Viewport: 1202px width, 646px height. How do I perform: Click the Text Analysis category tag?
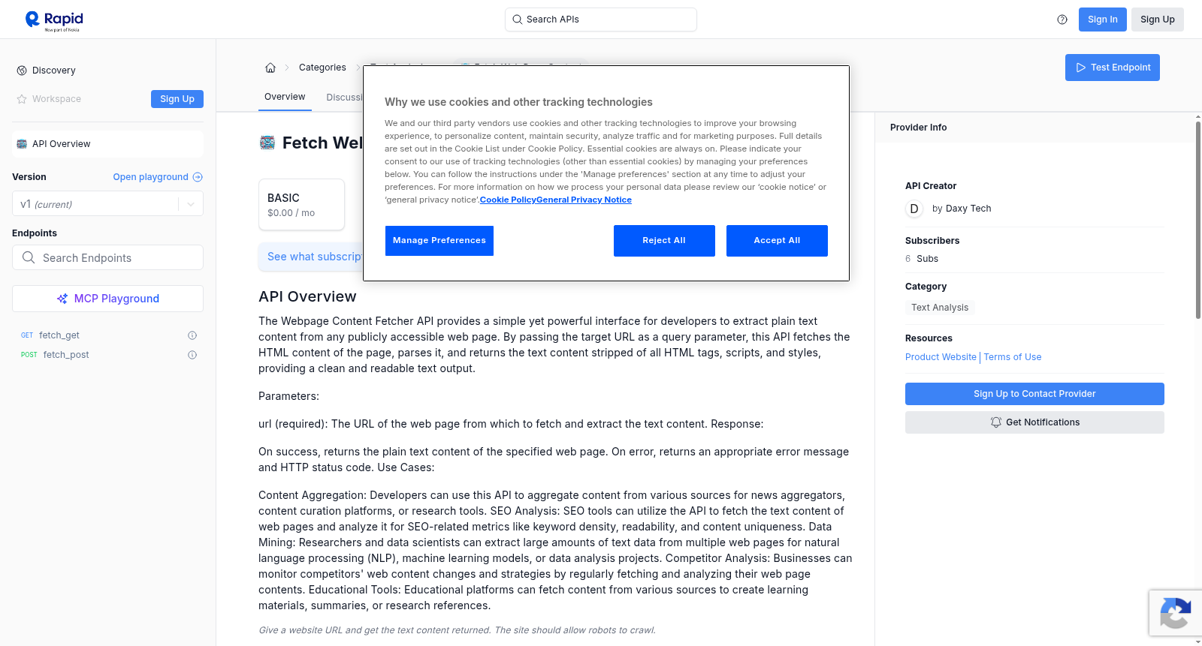pyautogui.click(x=940, y=308)
